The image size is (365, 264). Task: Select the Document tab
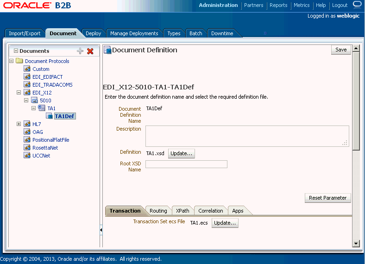coord(63,33)
